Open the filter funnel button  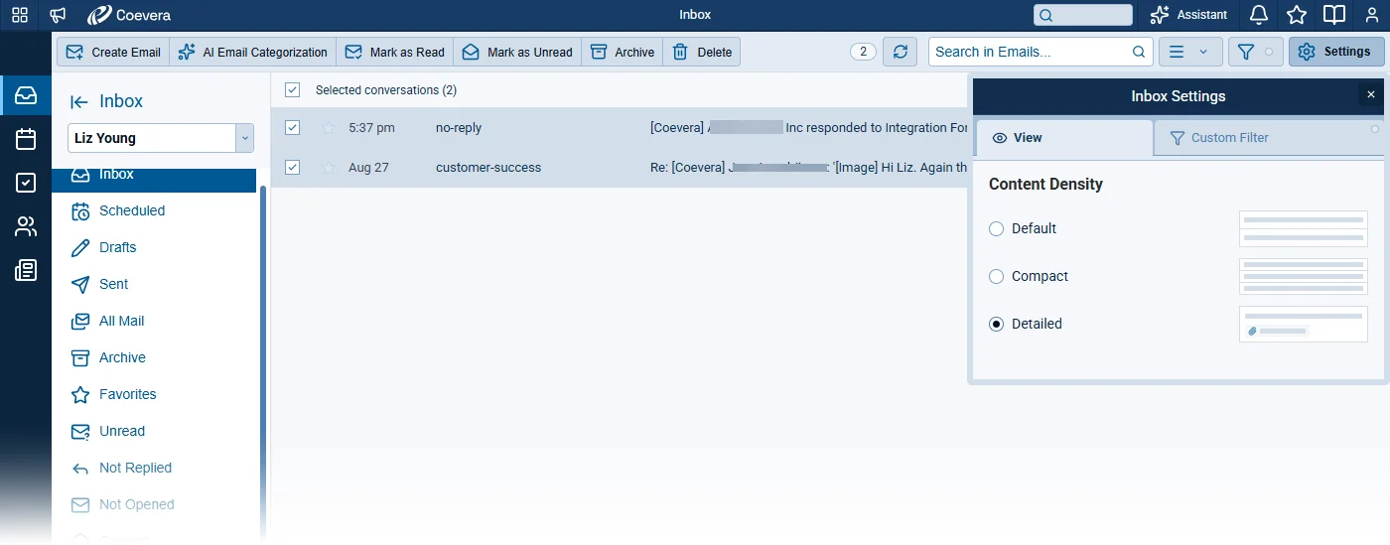tap(1256, 52)
